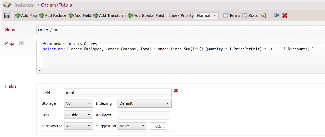Go to Indexes in the breadcrumb
The width and height of the screenshot is (325, 137).
click(x=24, y=5)
